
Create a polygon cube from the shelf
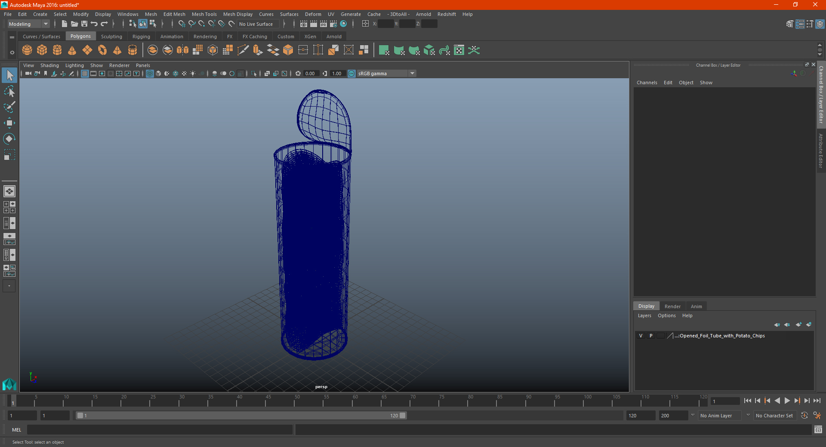tap(42, 50)
